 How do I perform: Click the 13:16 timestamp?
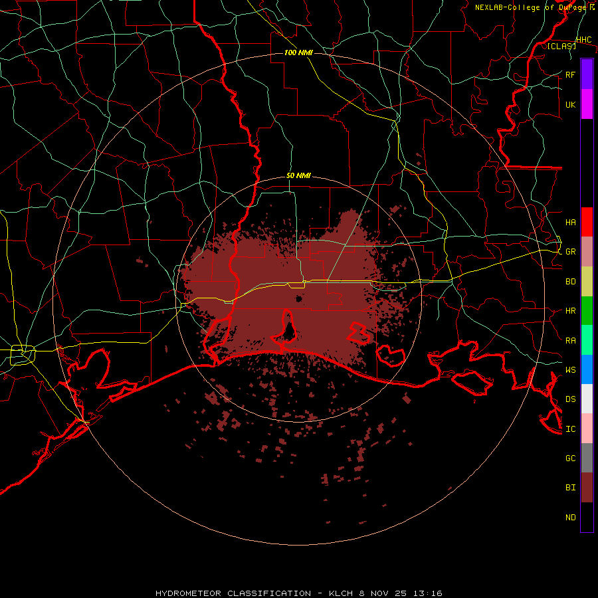pos(427,593)
